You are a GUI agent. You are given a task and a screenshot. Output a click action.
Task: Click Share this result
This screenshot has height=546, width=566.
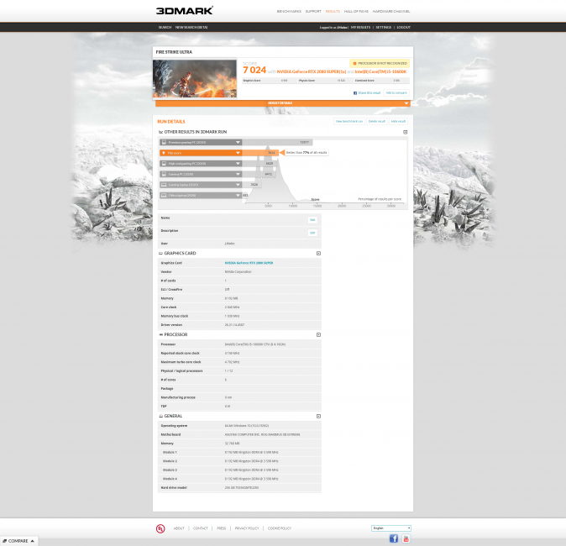369,93
